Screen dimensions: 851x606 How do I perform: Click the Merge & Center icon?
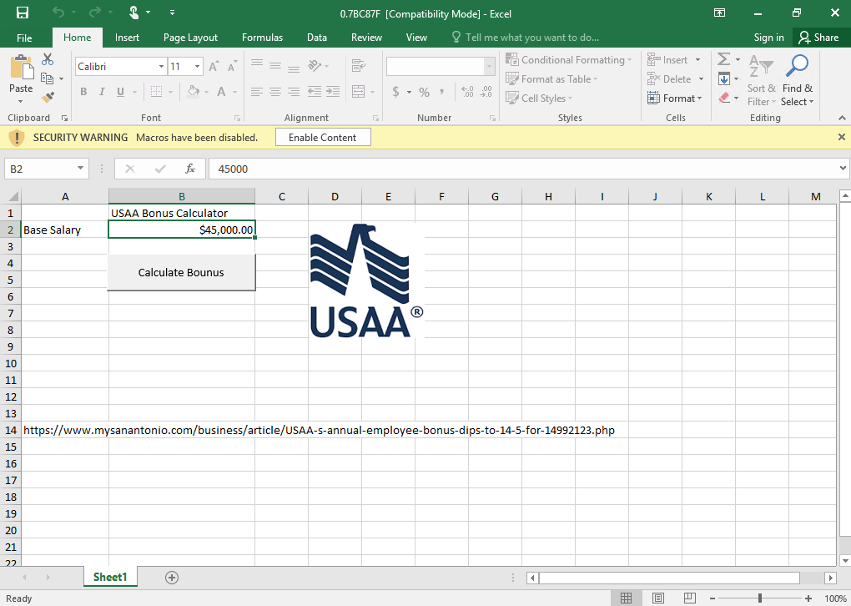(358, 92)
